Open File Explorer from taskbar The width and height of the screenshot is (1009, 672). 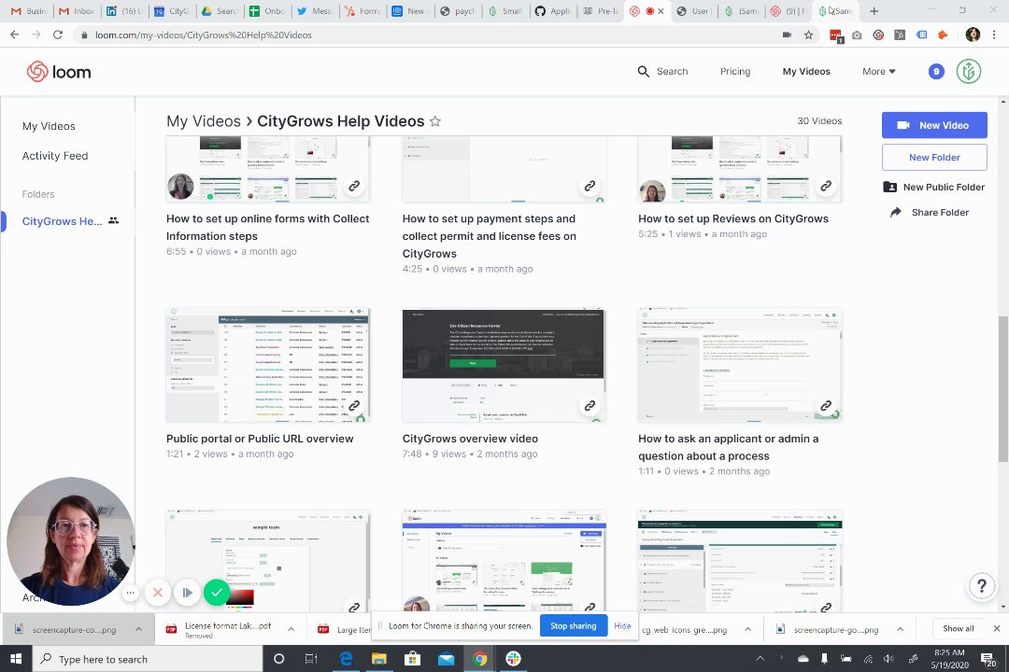click(x=379, y=659)
